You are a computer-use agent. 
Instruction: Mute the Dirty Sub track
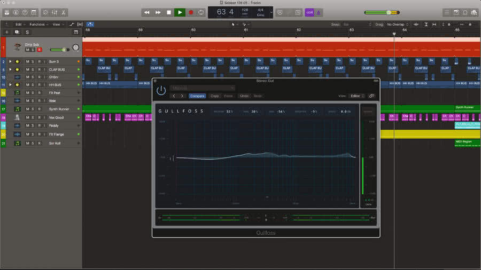(28, 50)
